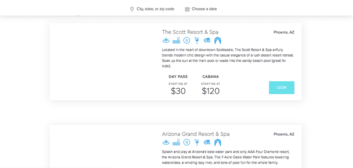Click STARTING AT label above $120
The width and height of the screenshot is (353, 168).
[210, 84]
